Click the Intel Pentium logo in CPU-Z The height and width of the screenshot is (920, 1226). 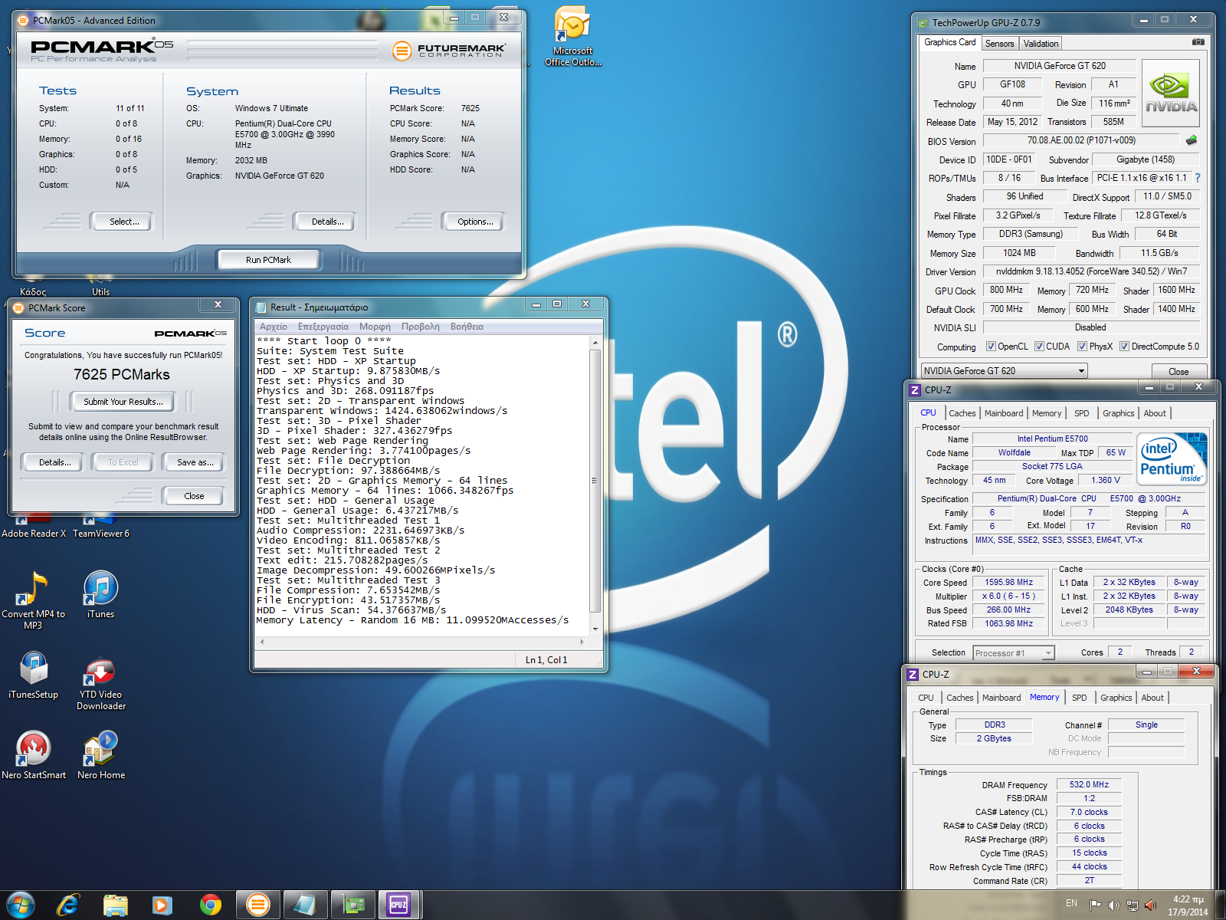pyautogui.click(x=1172, y=458)
